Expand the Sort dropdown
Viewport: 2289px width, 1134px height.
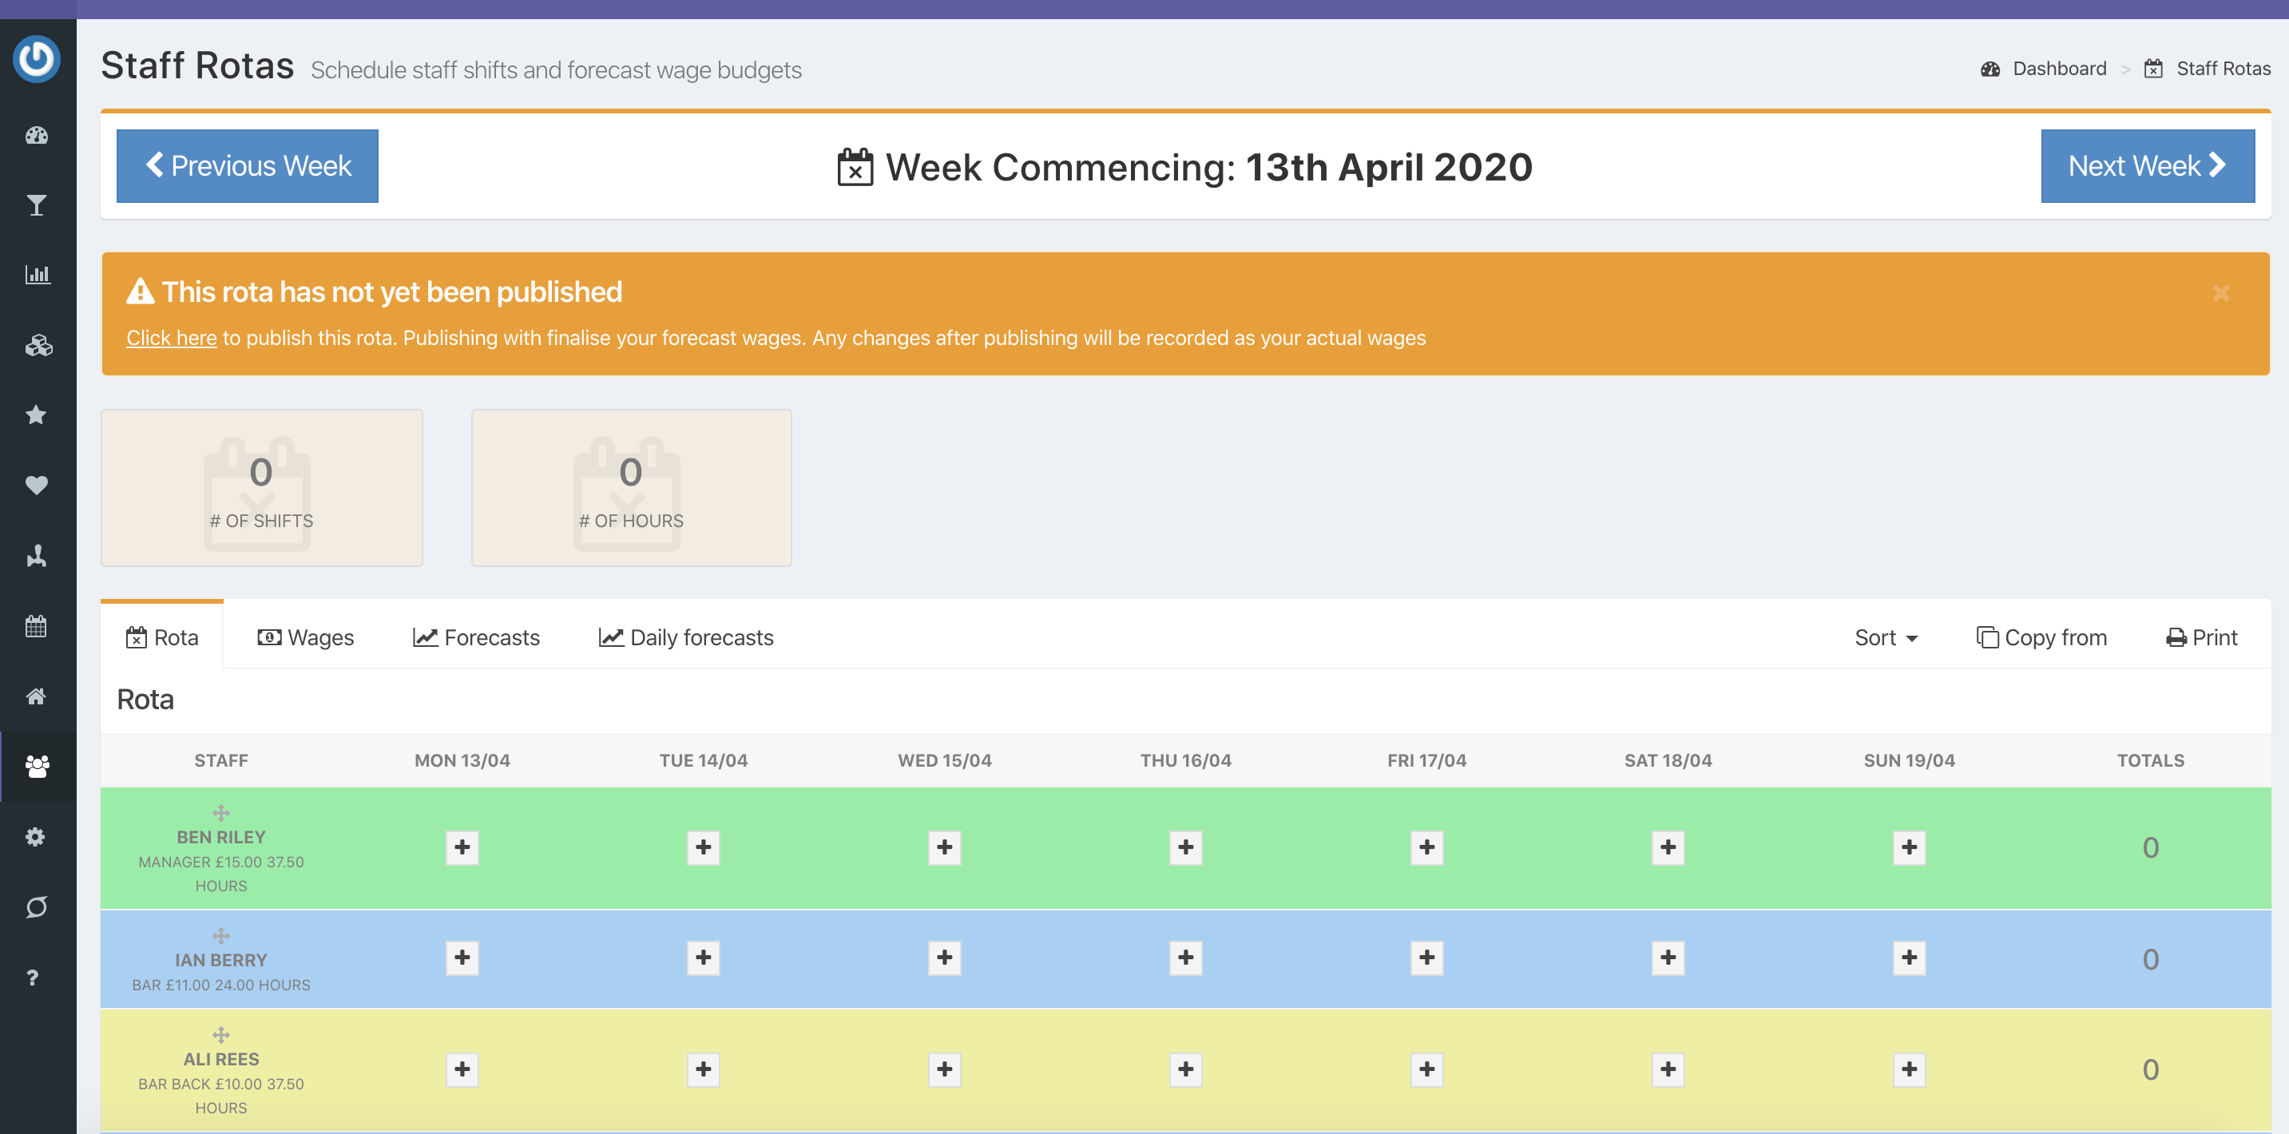[1886, 637]
